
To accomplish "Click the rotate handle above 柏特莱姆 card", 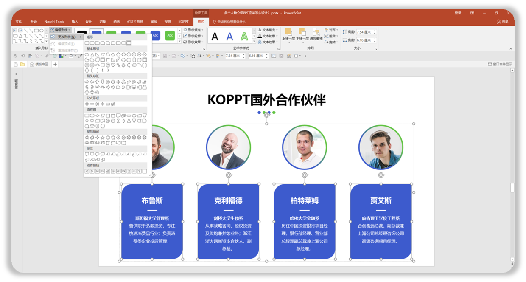I will 305,175.
